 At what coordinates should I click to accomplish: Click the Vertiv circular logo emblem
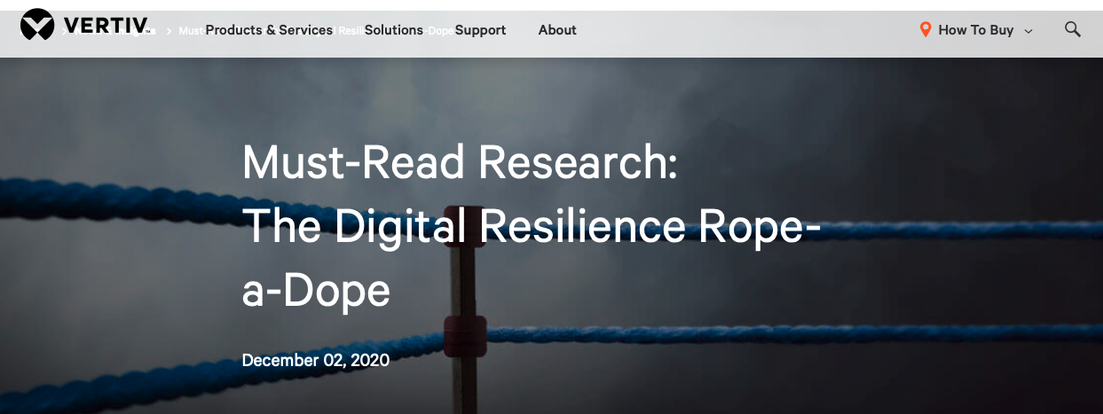coord(37,25)
